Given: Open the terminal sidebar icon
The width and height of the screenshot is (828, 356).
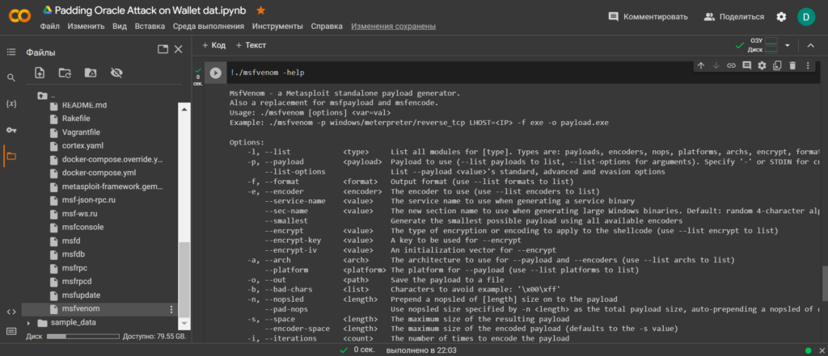Looking at the screenshot, I should coord(11,331).
